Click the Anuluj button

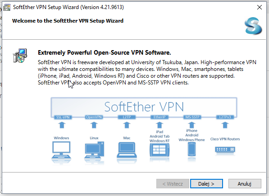click(245, 184)
